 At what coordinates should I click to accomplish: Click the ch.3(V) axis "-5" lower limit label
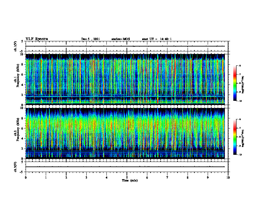(x=22, y=172)
